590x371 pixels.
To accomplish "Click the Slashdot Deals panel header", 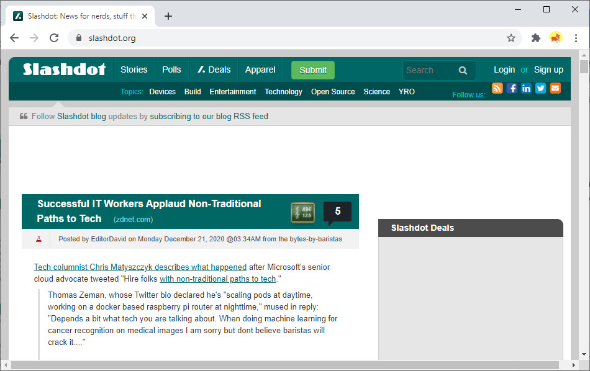I will pyautogui.click(x=471, y=228).
